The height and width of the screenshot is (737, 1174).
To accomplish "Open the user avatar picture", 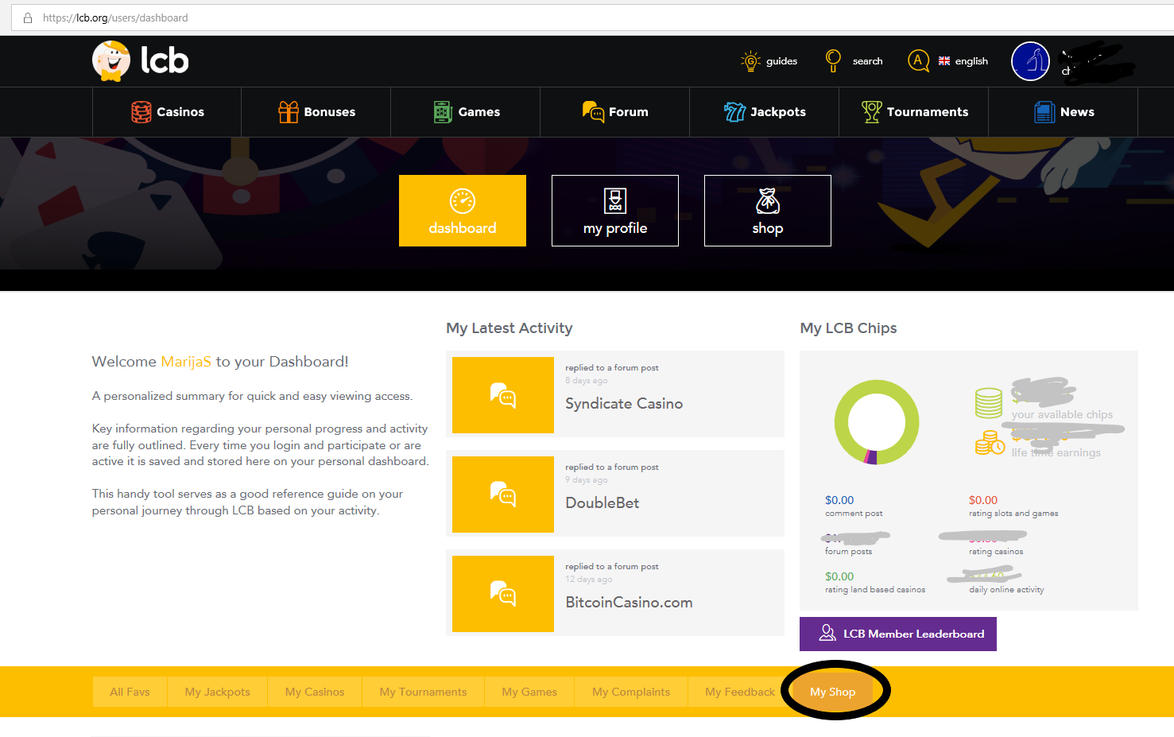I will click(x=1030, y=61).
